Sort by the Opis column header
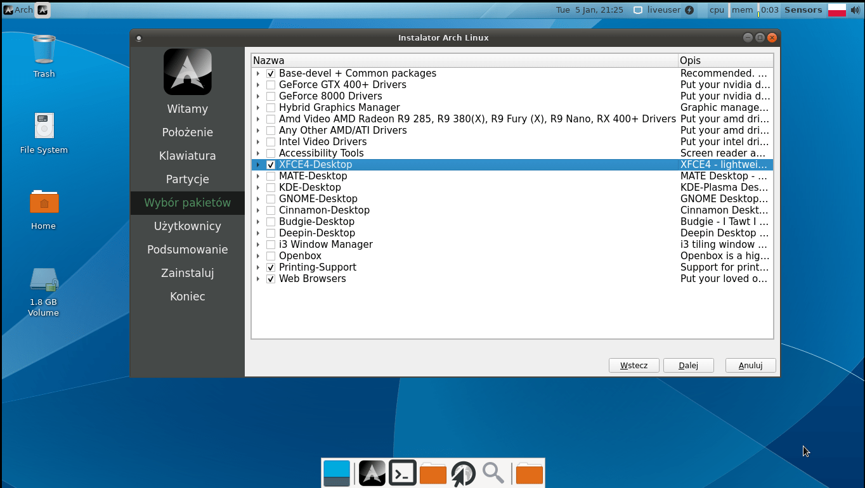The height and width of the screenshot is (488, 865). coord(725,61)
